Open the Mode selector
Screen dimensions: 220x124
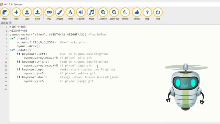click(5, 14)
